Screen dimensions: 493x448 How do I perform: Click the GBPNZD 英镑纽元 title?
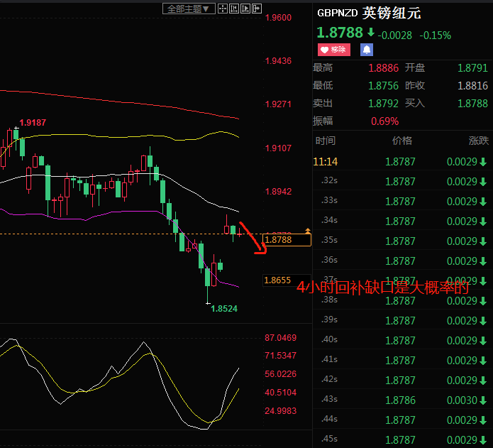coord(369,13)
